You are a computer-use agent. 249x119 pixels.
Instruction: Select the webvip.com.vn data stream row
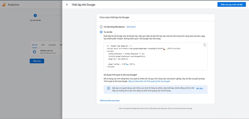46,52
